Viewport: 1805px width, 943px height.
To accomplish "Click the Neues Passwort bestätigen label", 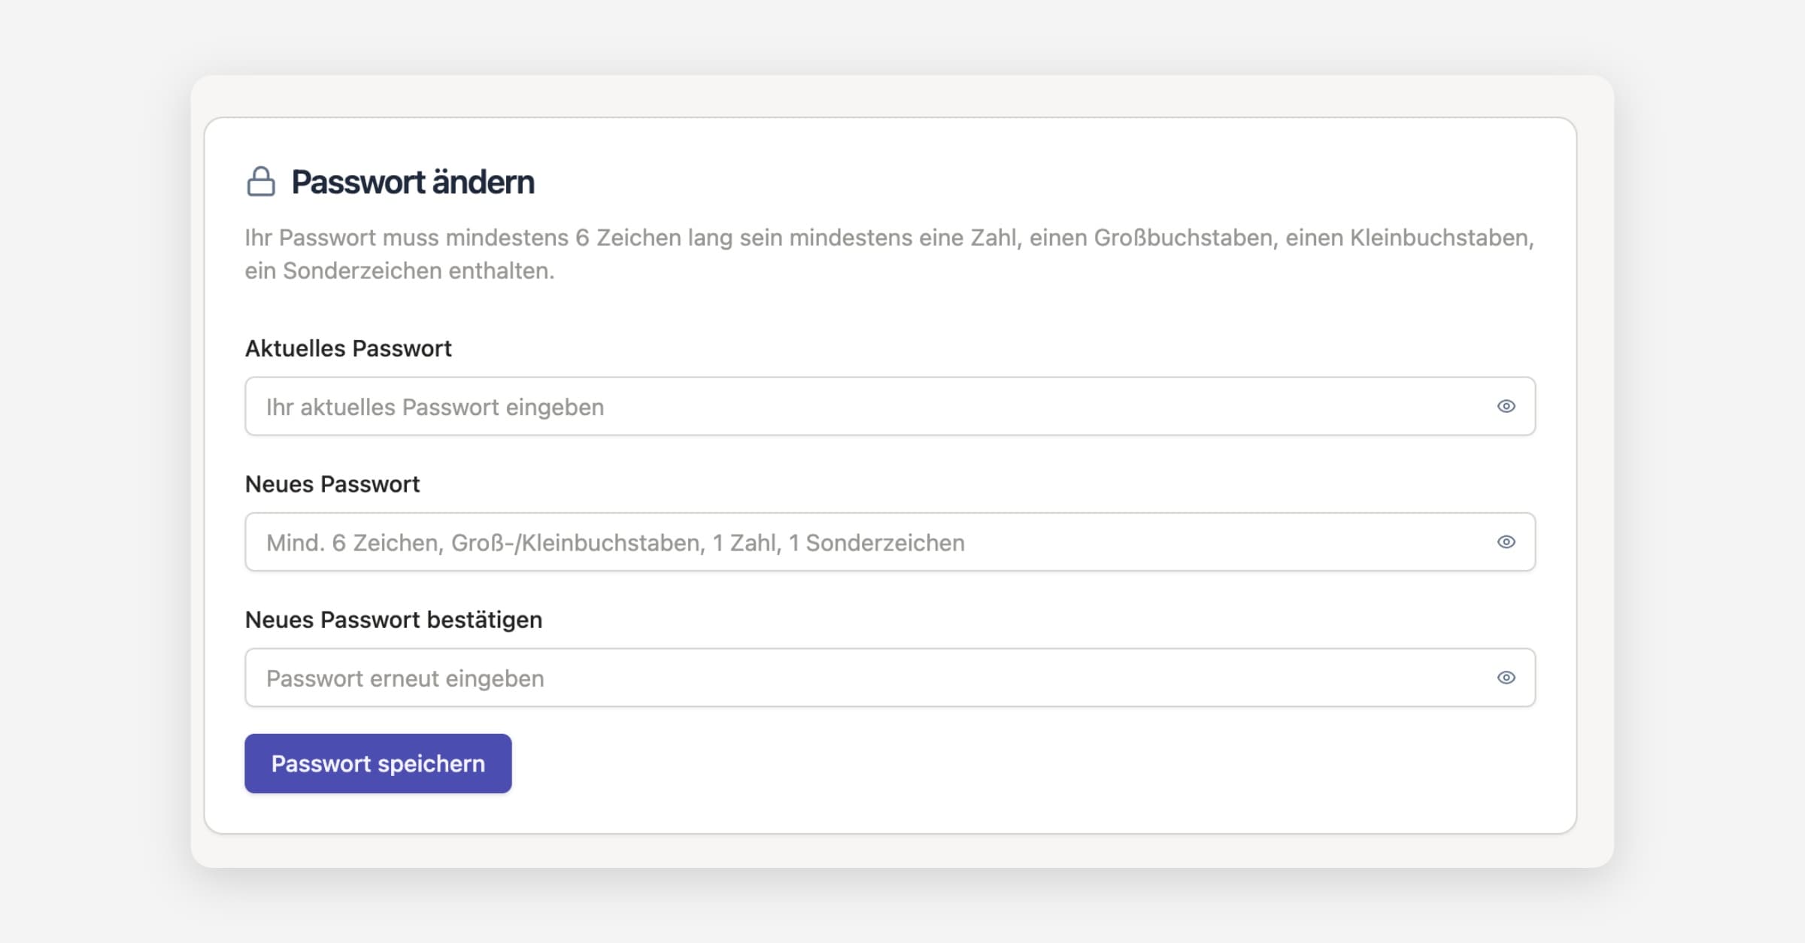I will tap(393, 620).
